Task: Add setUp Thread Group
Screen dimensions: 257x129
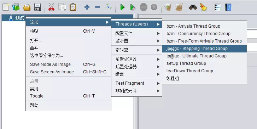Action: (205, 63)
